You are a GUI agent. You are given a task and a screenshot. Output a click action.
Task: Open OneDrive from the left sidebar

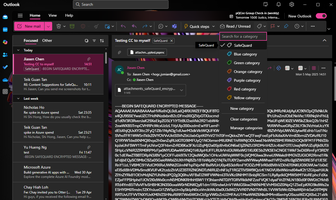coord(5,80)
